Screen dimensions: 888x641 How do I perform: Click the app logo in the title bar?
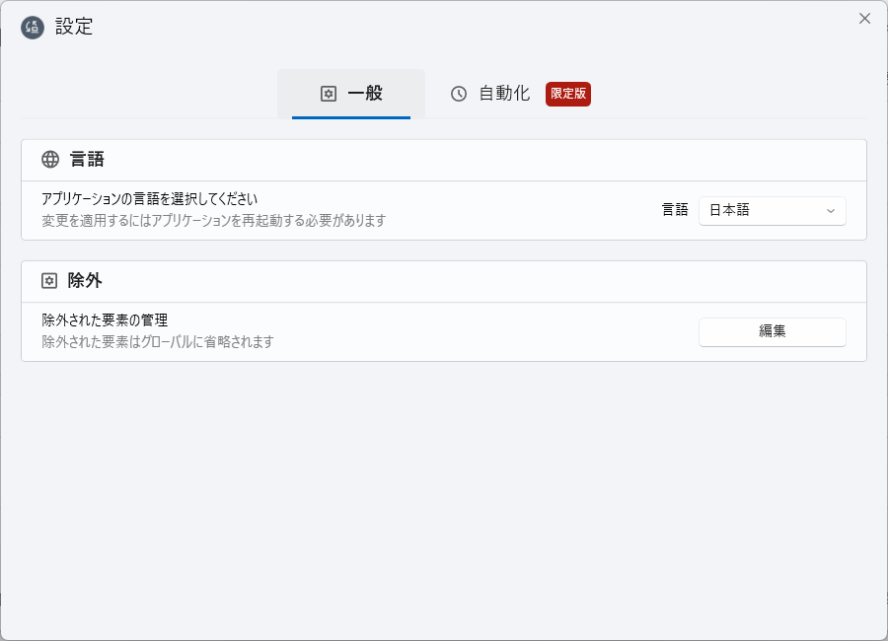pyautogui.click(x=33, y=28)
